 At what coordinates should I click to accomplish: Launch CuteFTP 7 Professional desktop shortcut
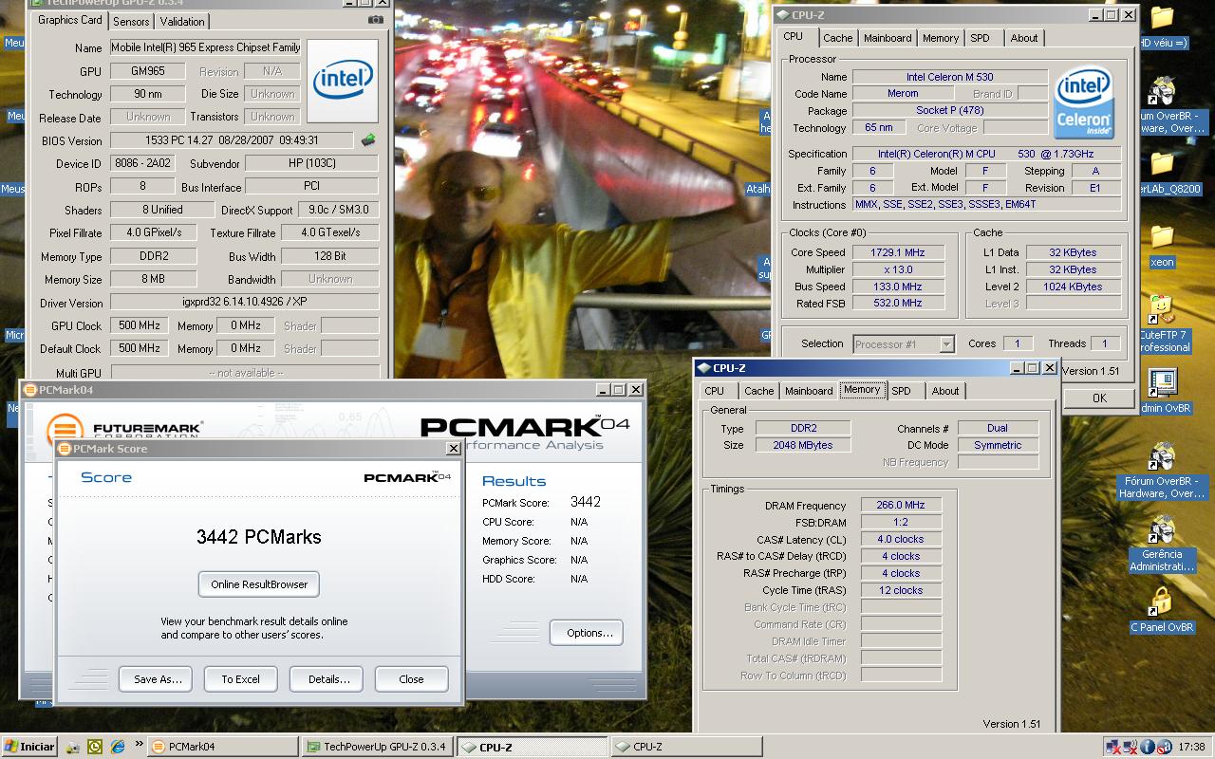1162,324
